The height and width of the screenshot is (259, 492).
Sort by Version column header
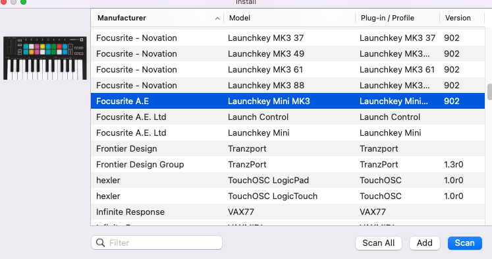(x=458, y=18)
